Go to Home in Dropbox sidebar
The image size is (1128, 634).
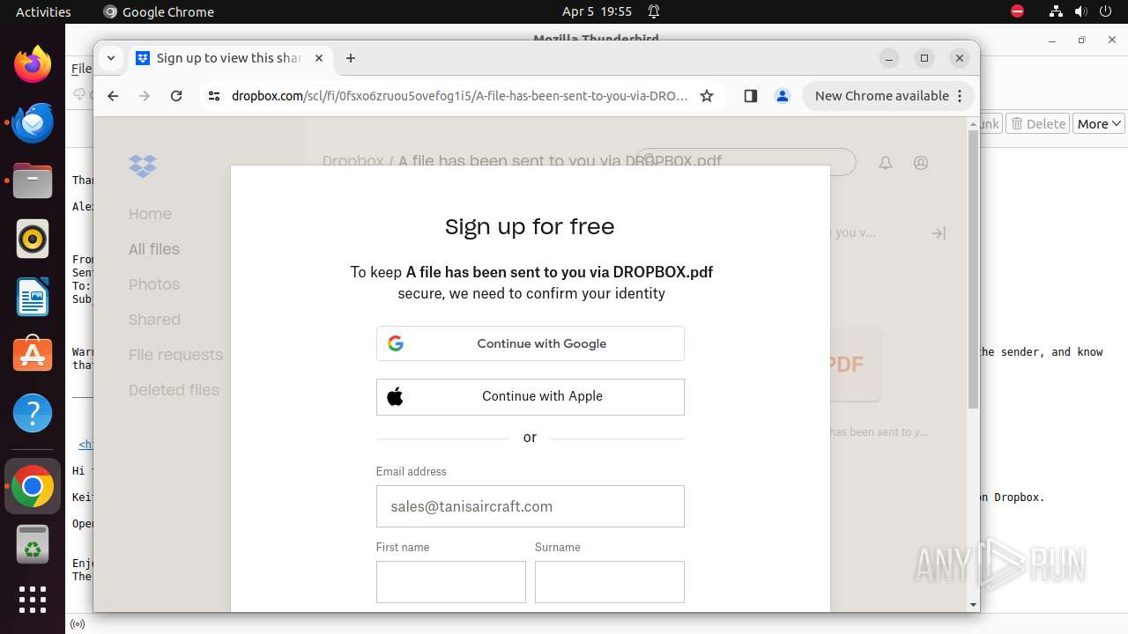(150, 214)
